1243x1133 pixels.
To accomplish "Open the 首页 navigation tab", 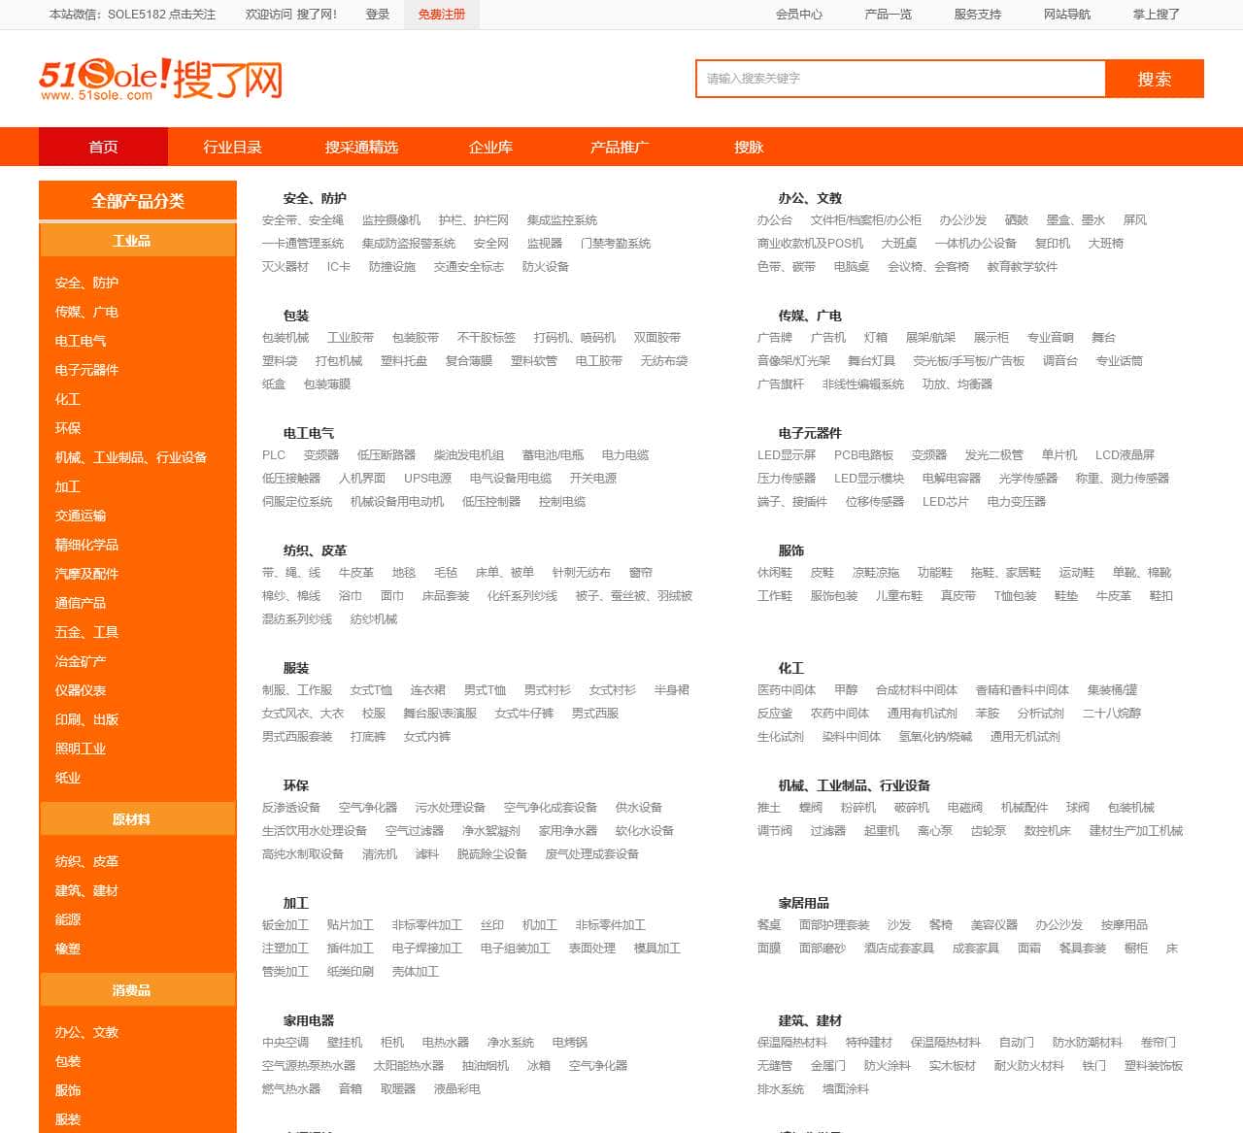I will point(103,148).
